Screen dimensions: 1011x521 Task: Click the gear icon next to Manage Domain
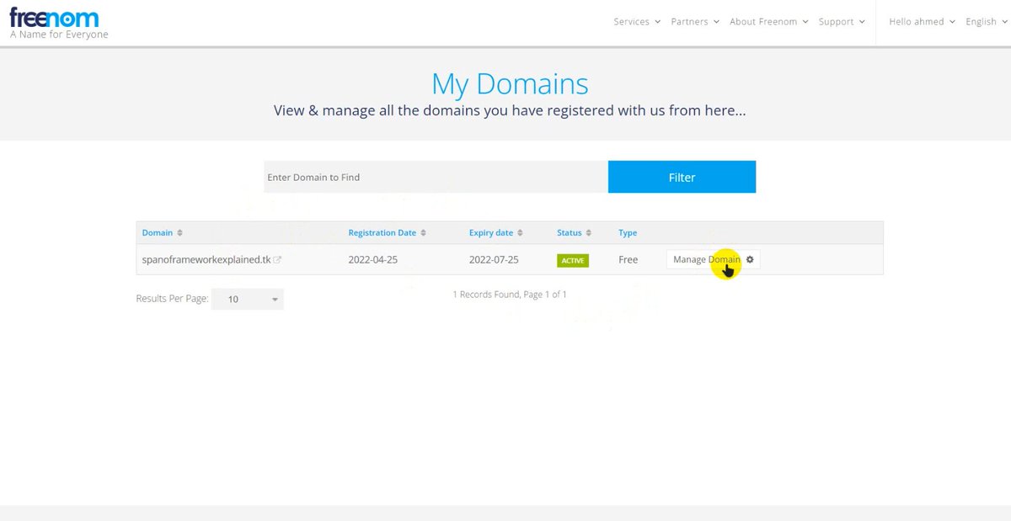750,259
